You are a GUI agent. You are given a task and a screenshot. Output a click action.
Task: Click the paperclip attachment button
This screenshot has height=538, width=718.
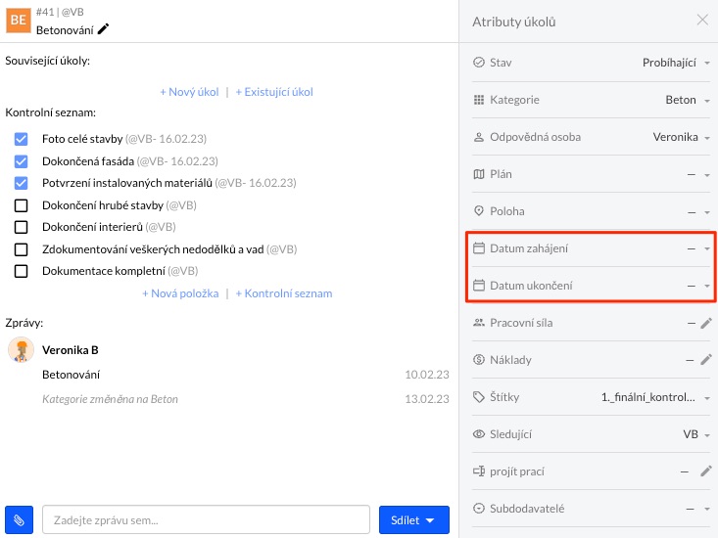(x=19, y=520)
